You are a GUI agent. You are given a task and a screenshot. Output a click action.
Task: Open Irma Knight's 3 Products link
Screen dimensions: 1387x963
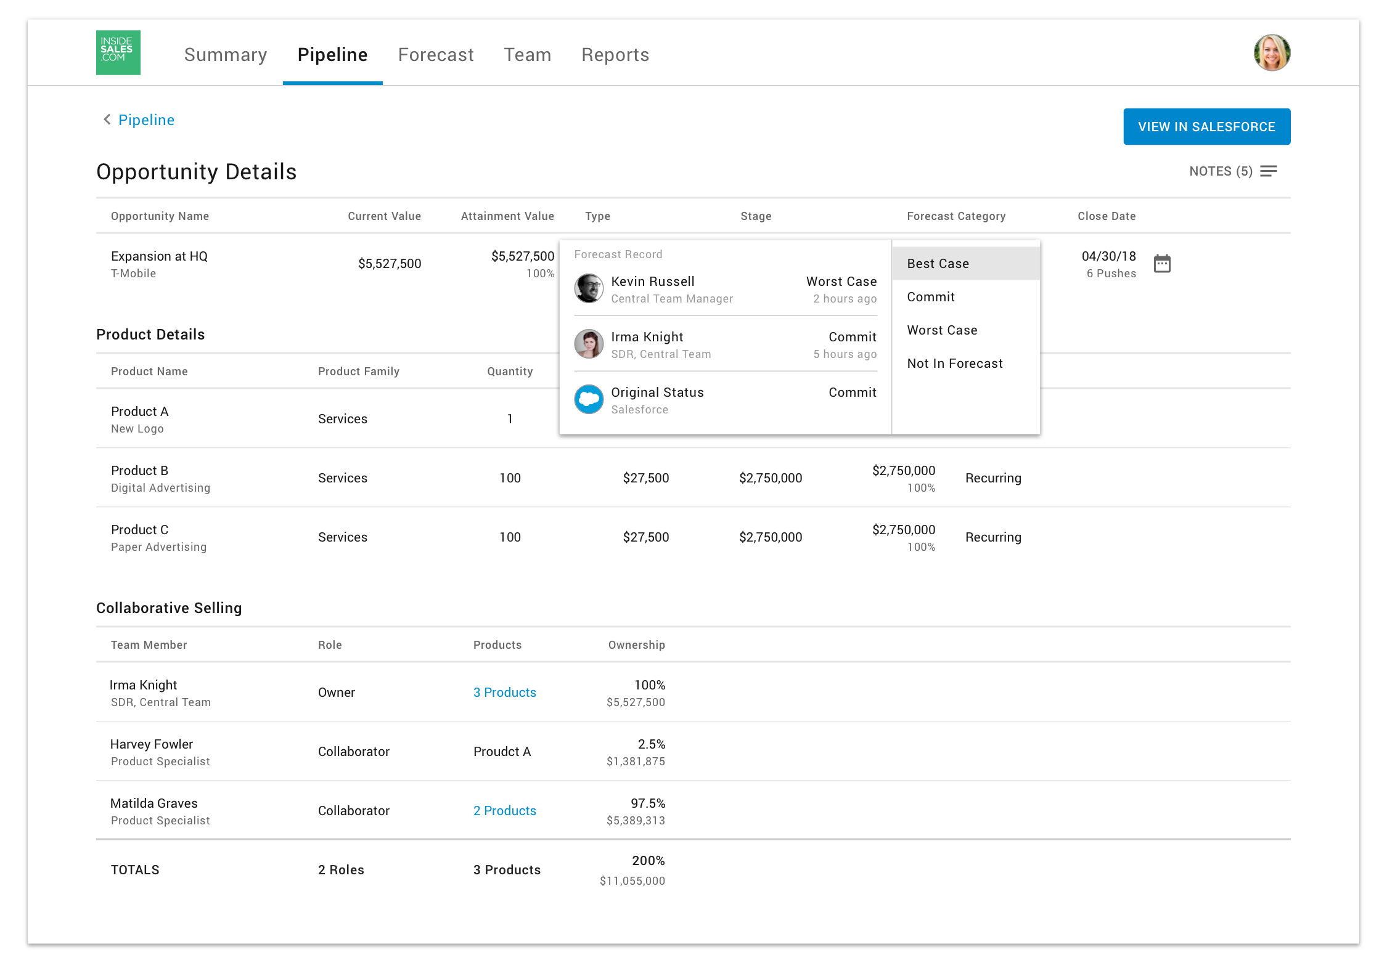tap(504, 693)
